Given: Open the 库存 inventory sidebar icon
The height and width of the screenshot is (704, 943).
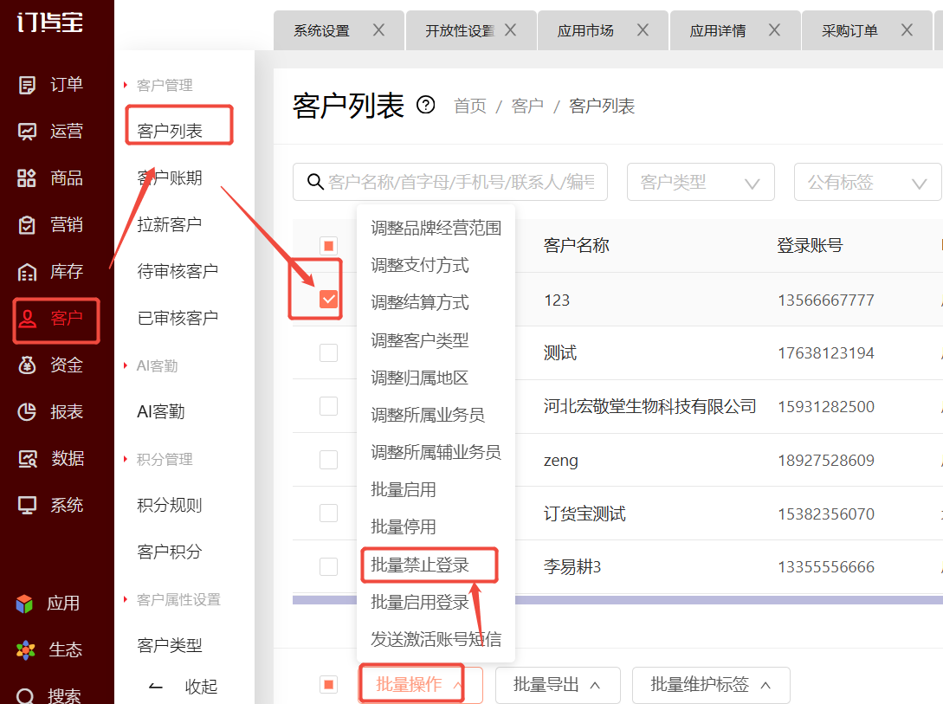Looking at the screenshot, I should point(27,272).
